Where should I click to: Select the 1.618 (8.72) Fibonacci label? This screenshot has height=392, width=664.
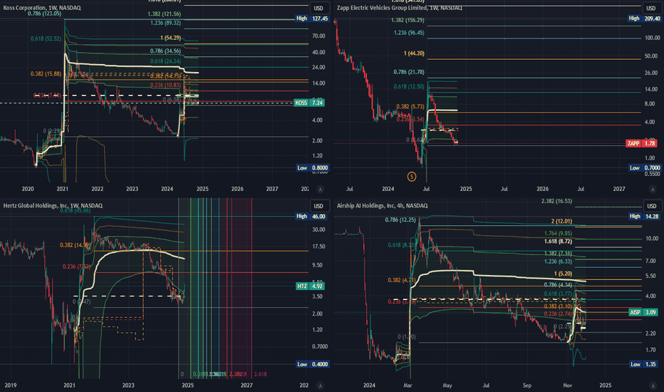(x=558, y=241)
